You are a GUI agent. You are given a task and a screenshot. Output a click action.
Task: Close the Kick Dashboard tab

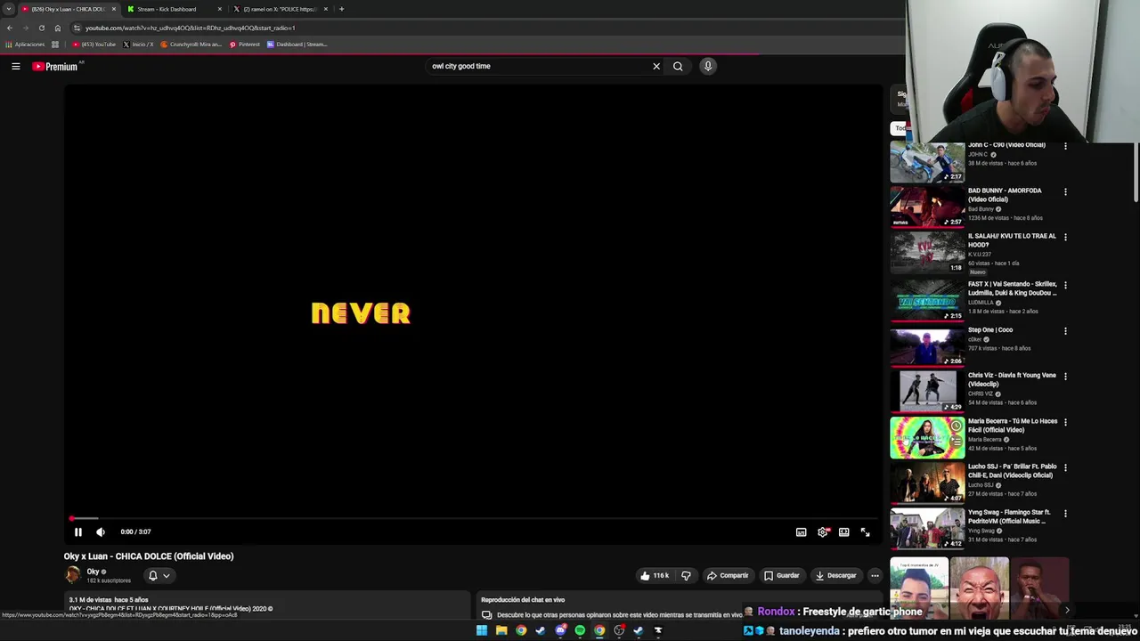220,9
